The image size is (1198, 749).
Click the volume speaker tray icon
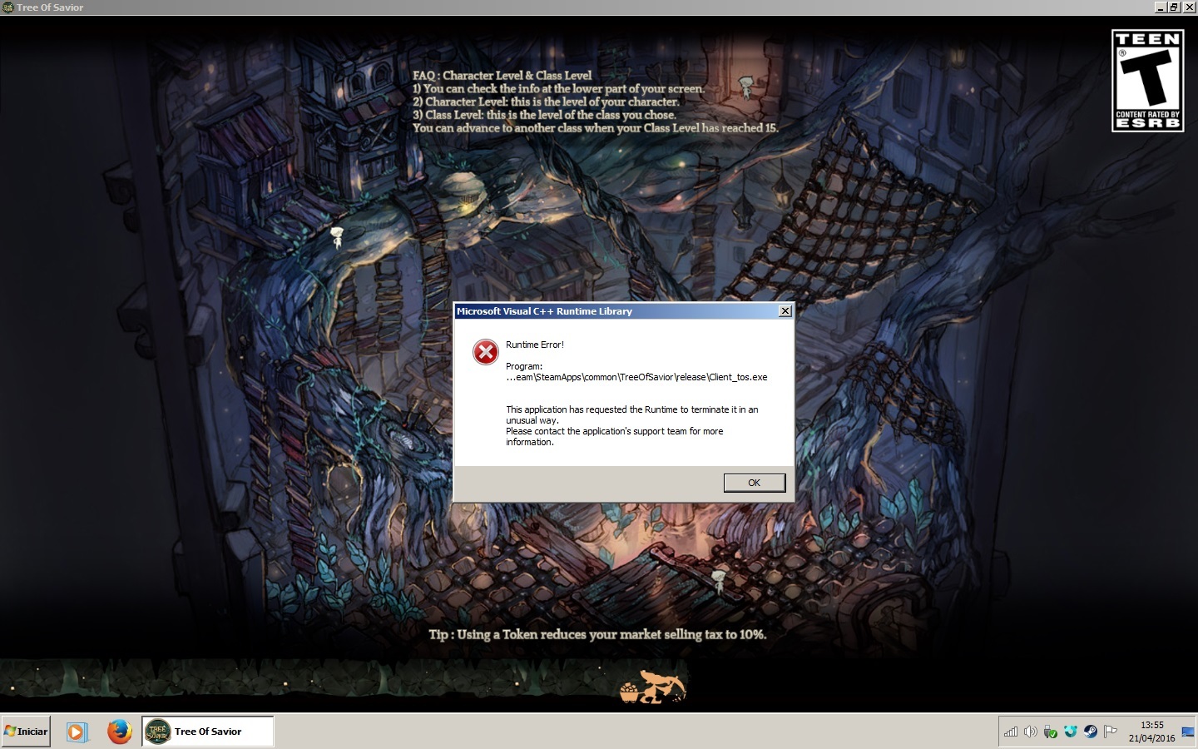tap(1031, 732)
